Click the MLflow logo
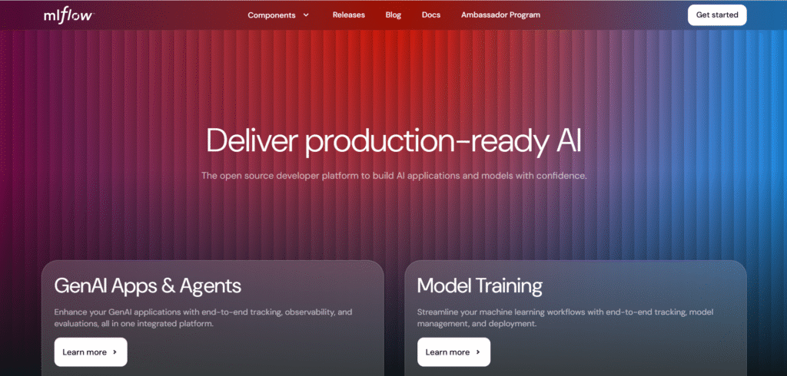Image resolution: width=787 pixels, height=376 pixels. pyautogui.click(x=68, y=15)
